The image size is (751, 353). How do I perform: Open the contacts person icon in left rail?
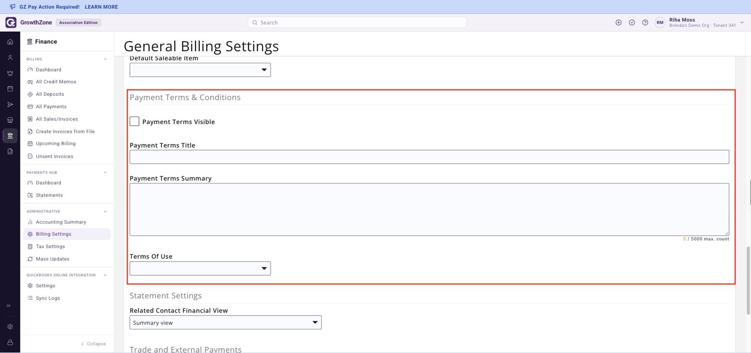click(x=10, y=57)
